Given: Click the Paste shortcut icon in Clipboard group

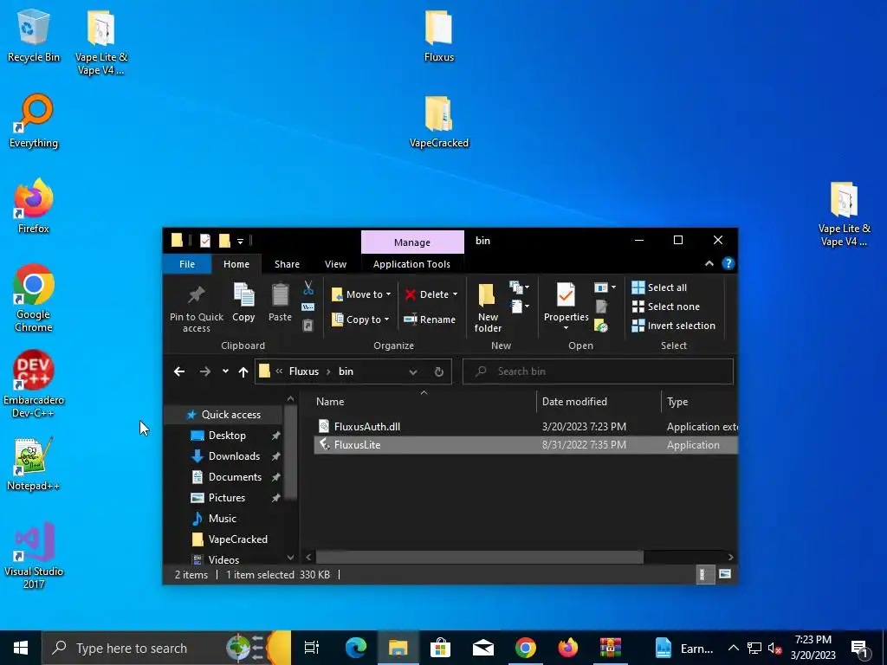Looking at the screenshot, I should coord(308,326).
